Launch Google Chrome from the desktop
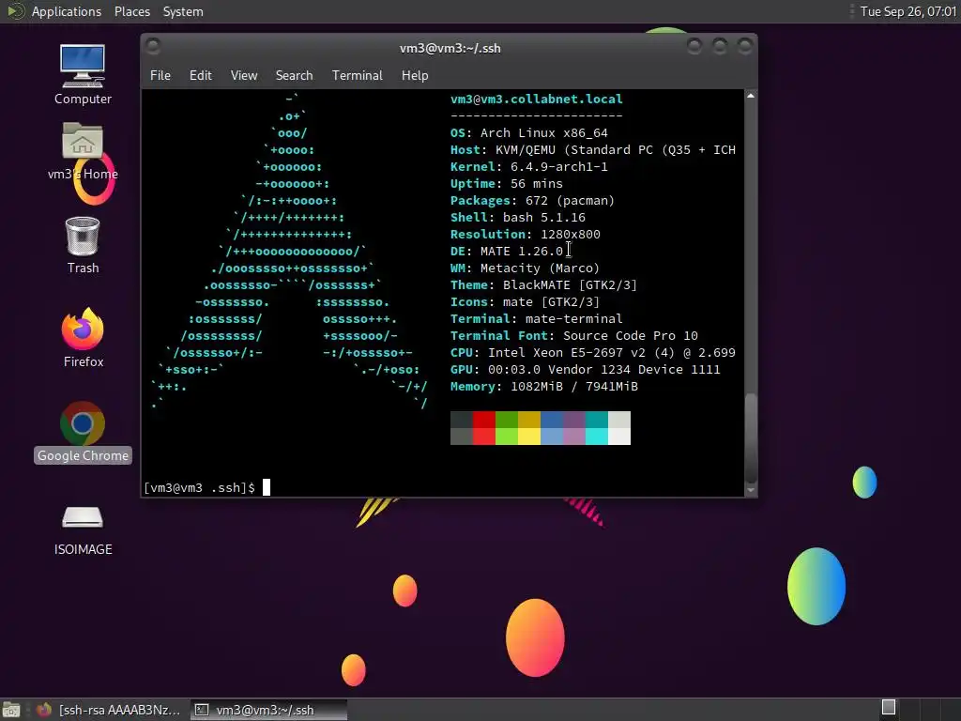 83,423
